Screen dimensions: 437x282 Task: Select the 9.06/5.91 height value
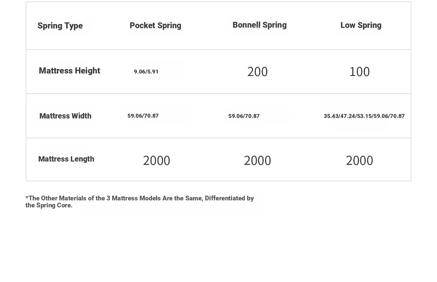(146, 72)
